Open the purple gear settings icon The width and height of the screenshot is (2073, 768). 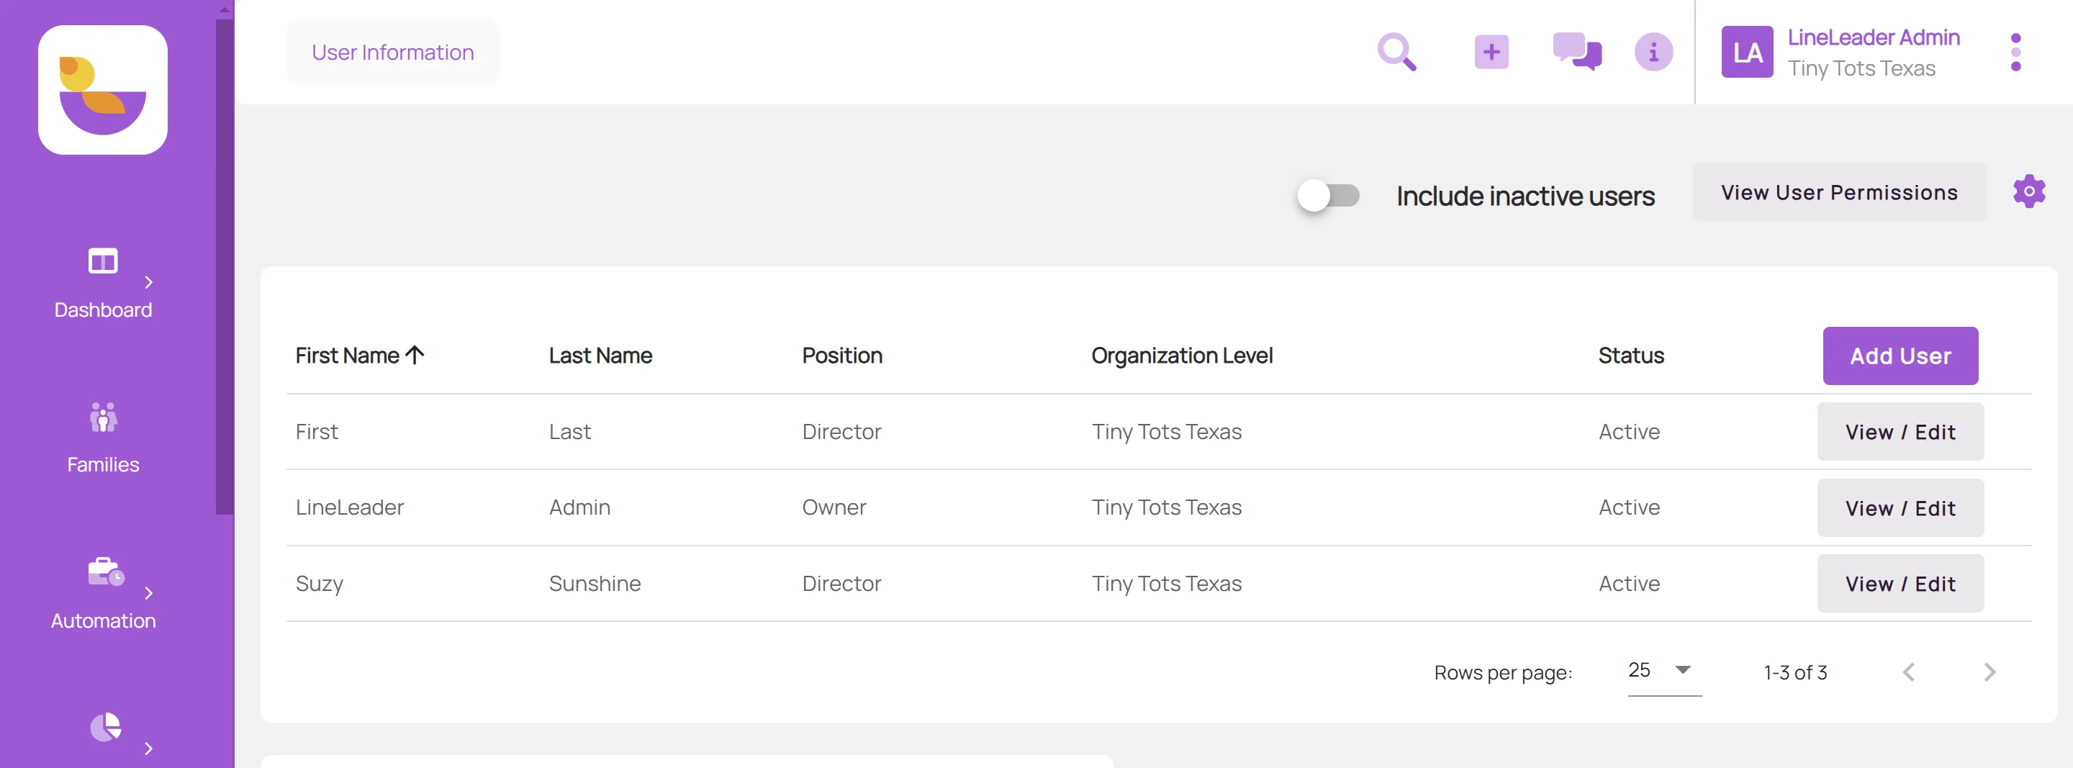[2029, 191]
